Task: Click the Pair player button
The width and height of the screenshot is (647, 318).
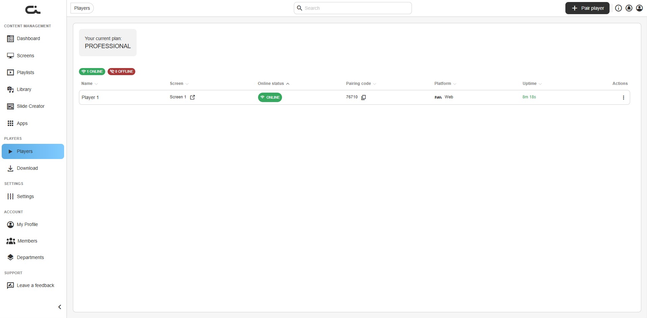Action: (587, 8)
